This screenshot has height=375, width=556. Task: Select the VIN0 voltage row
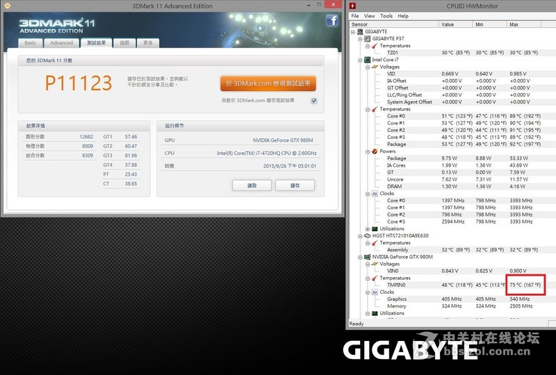[x=453, y=271]
